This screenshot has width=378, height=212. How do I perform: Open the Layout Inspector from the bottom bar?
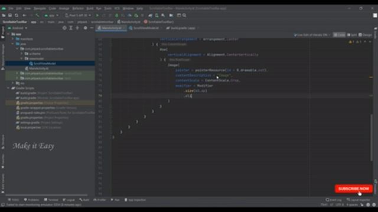tap(359, 200)
